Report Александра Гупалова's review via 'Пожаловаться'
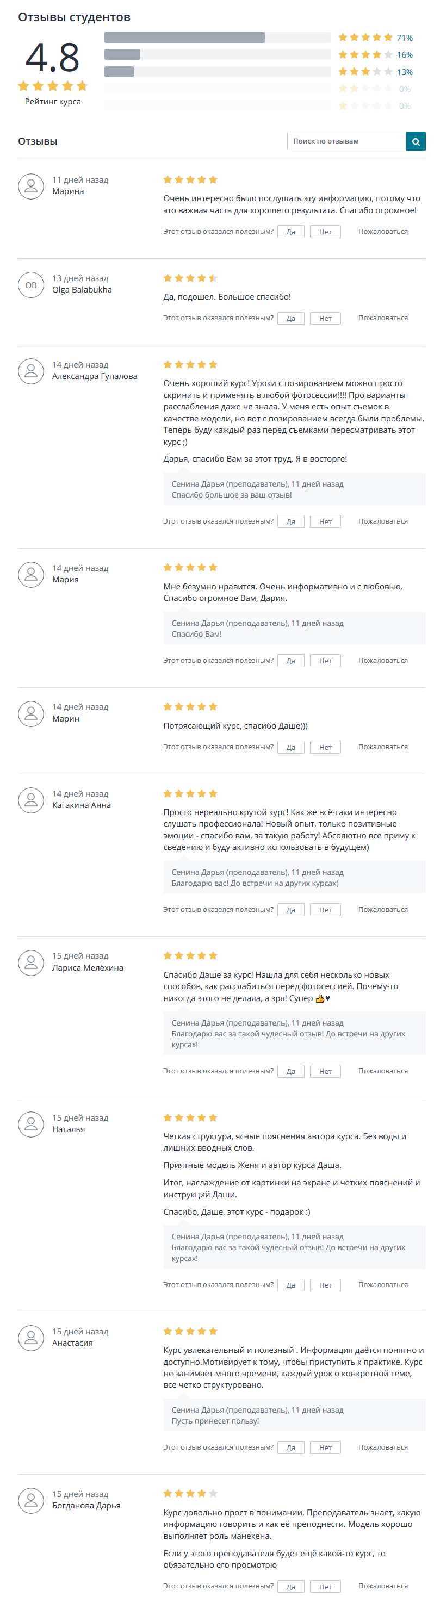 pos(383,521)
